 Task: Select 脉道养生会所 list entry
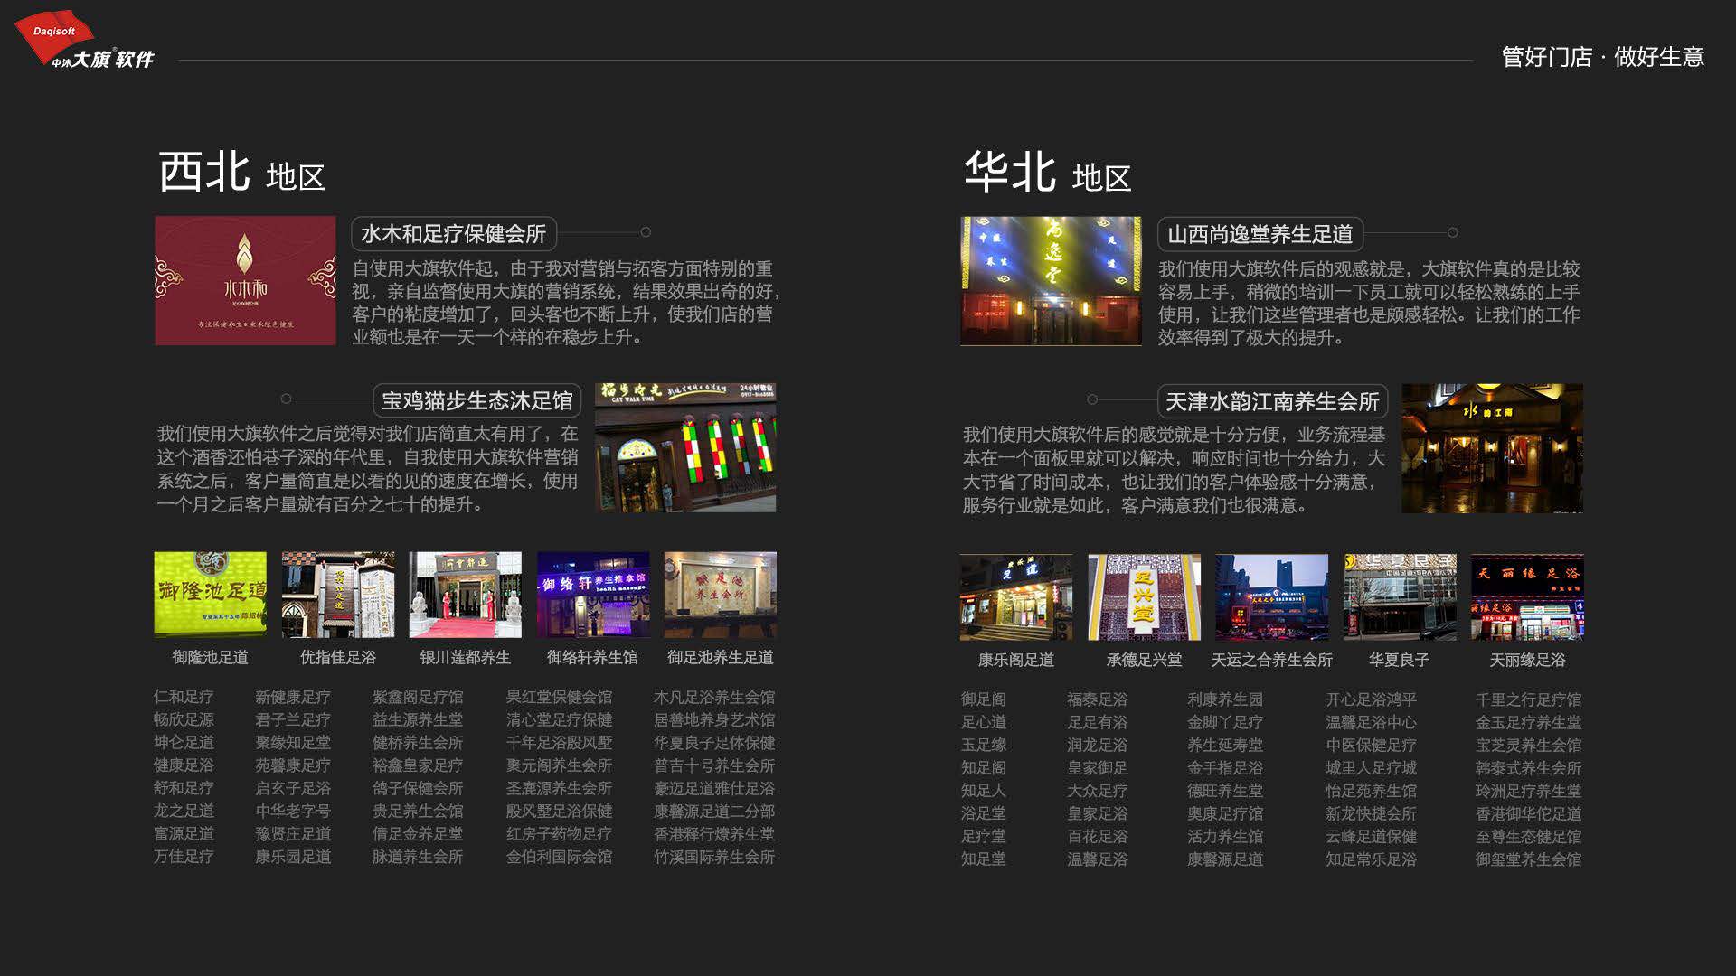pos(418,856)
